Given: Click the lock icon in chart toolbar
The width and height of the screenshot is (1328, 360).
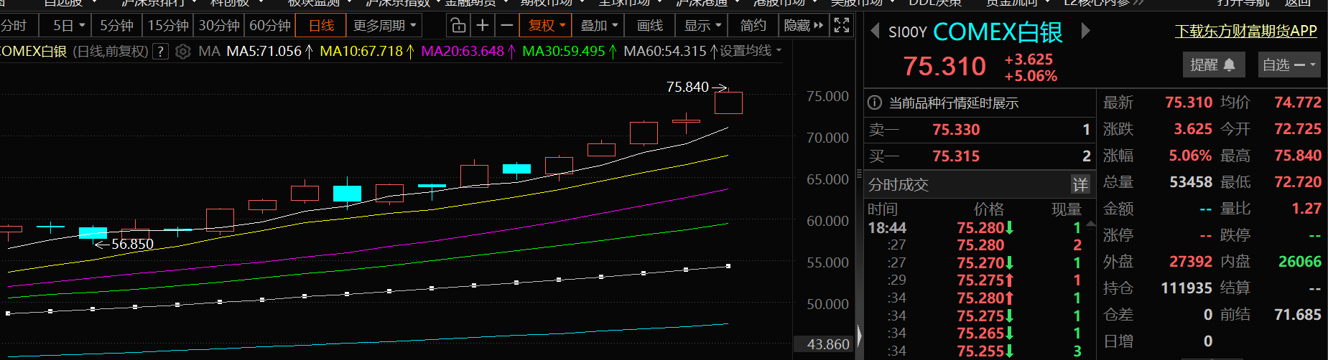Looking at the screenshot, I should pyautogui.click(x=458, y=26).
